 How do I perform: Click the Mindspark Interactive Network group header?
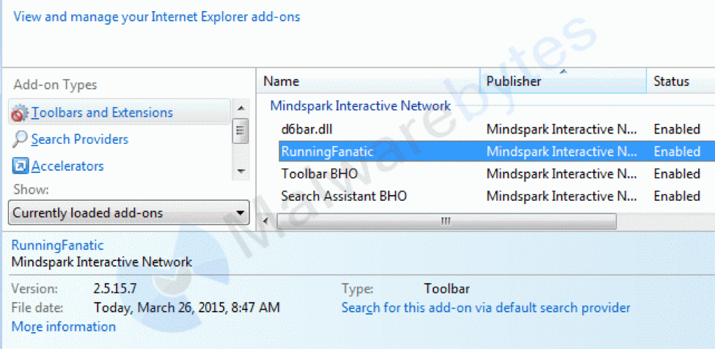pyautogui.click(x=360, y=106)
